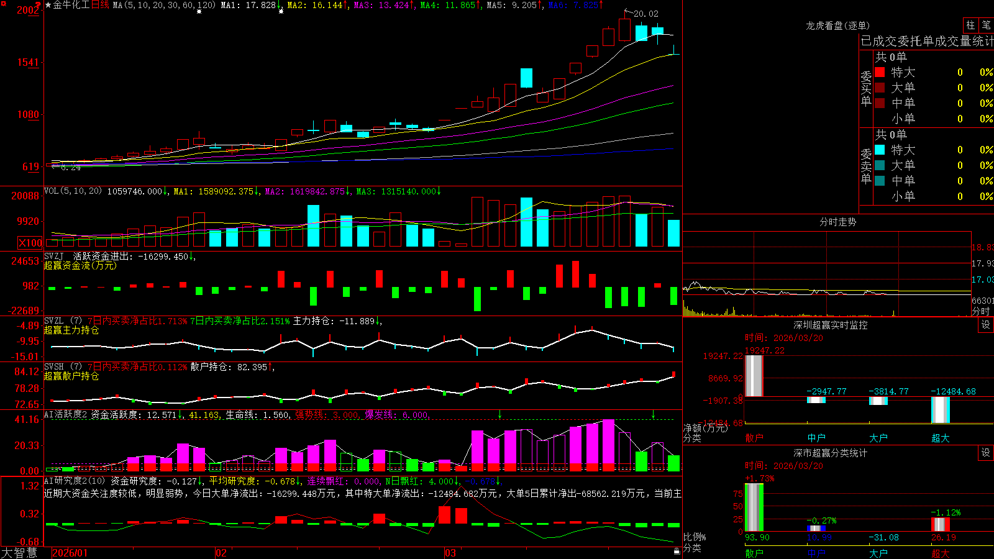Open AI活跃度2 indicator label

[66, 414]
